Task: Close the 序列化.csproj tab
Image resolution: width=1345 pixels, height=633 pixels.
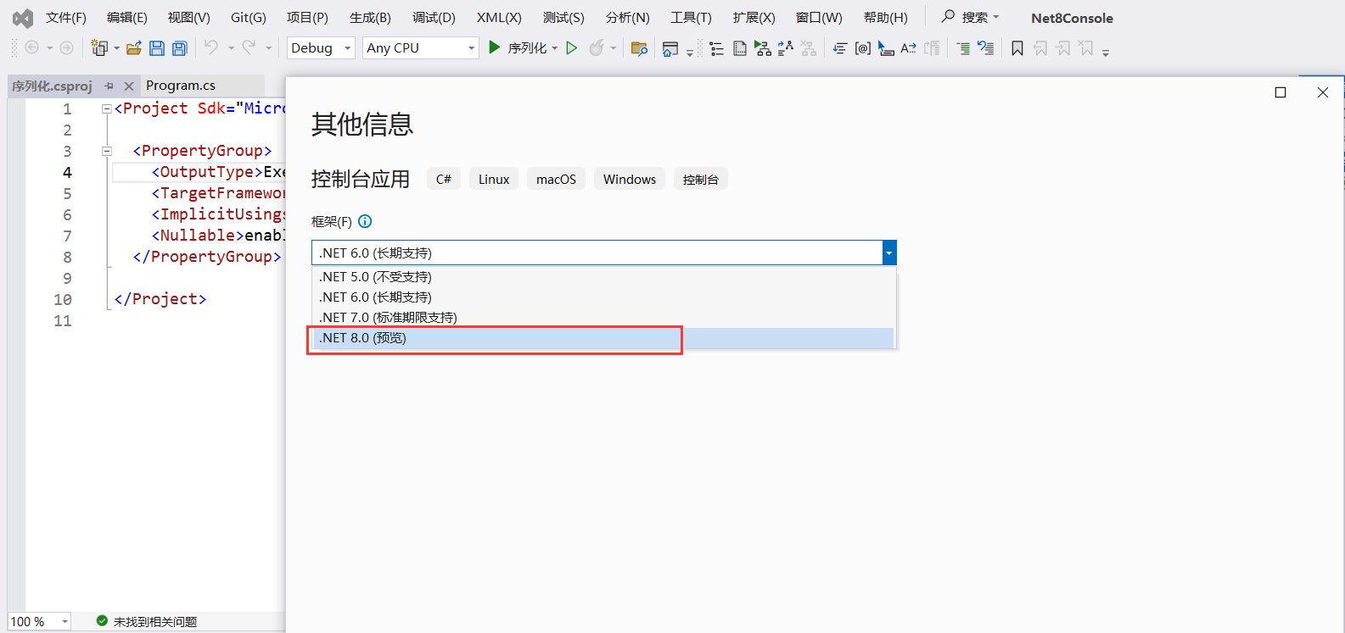Action: click(x=129, y=86)
